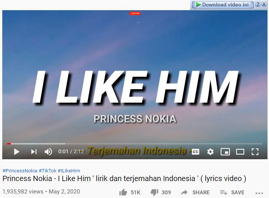Click the Download video ini button
Screen dimensions: 269x198
pyautogui.click(x=223, y=5)
